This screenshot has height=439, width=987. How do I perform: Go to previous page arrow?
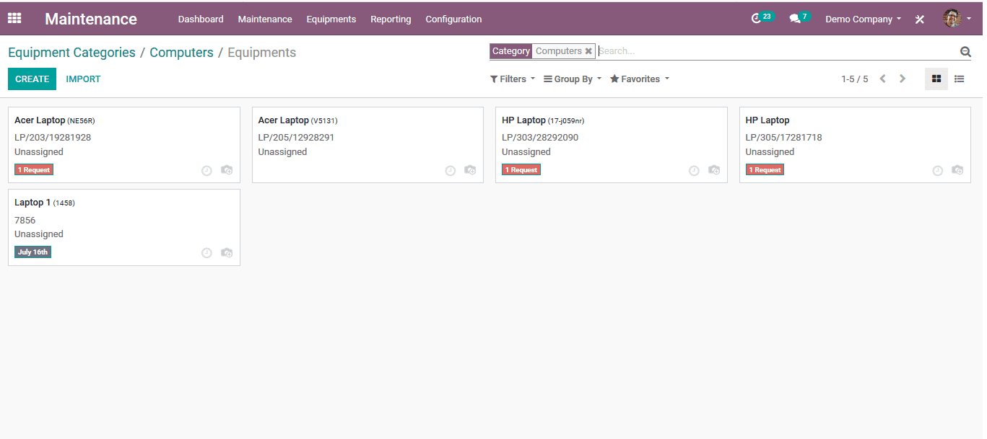pos(882,79)
